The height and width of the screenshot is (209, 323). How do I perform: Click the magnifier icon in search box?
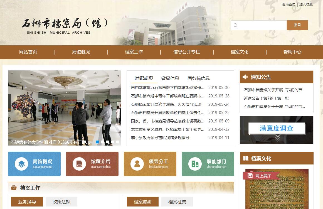pyautogui.click(x=236, y=25)
